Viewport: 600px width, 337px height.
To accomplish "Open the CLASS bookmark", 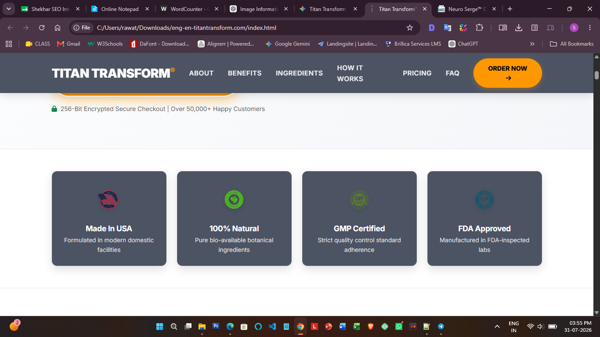I will click(38, 44).
